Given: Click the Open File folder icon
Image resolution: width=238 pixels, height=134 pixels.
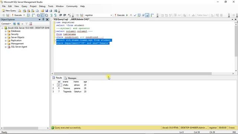Looking at the screenshot, I should tap(43, 11).
